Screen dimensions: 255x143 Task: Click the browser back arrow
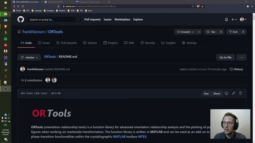14,6
